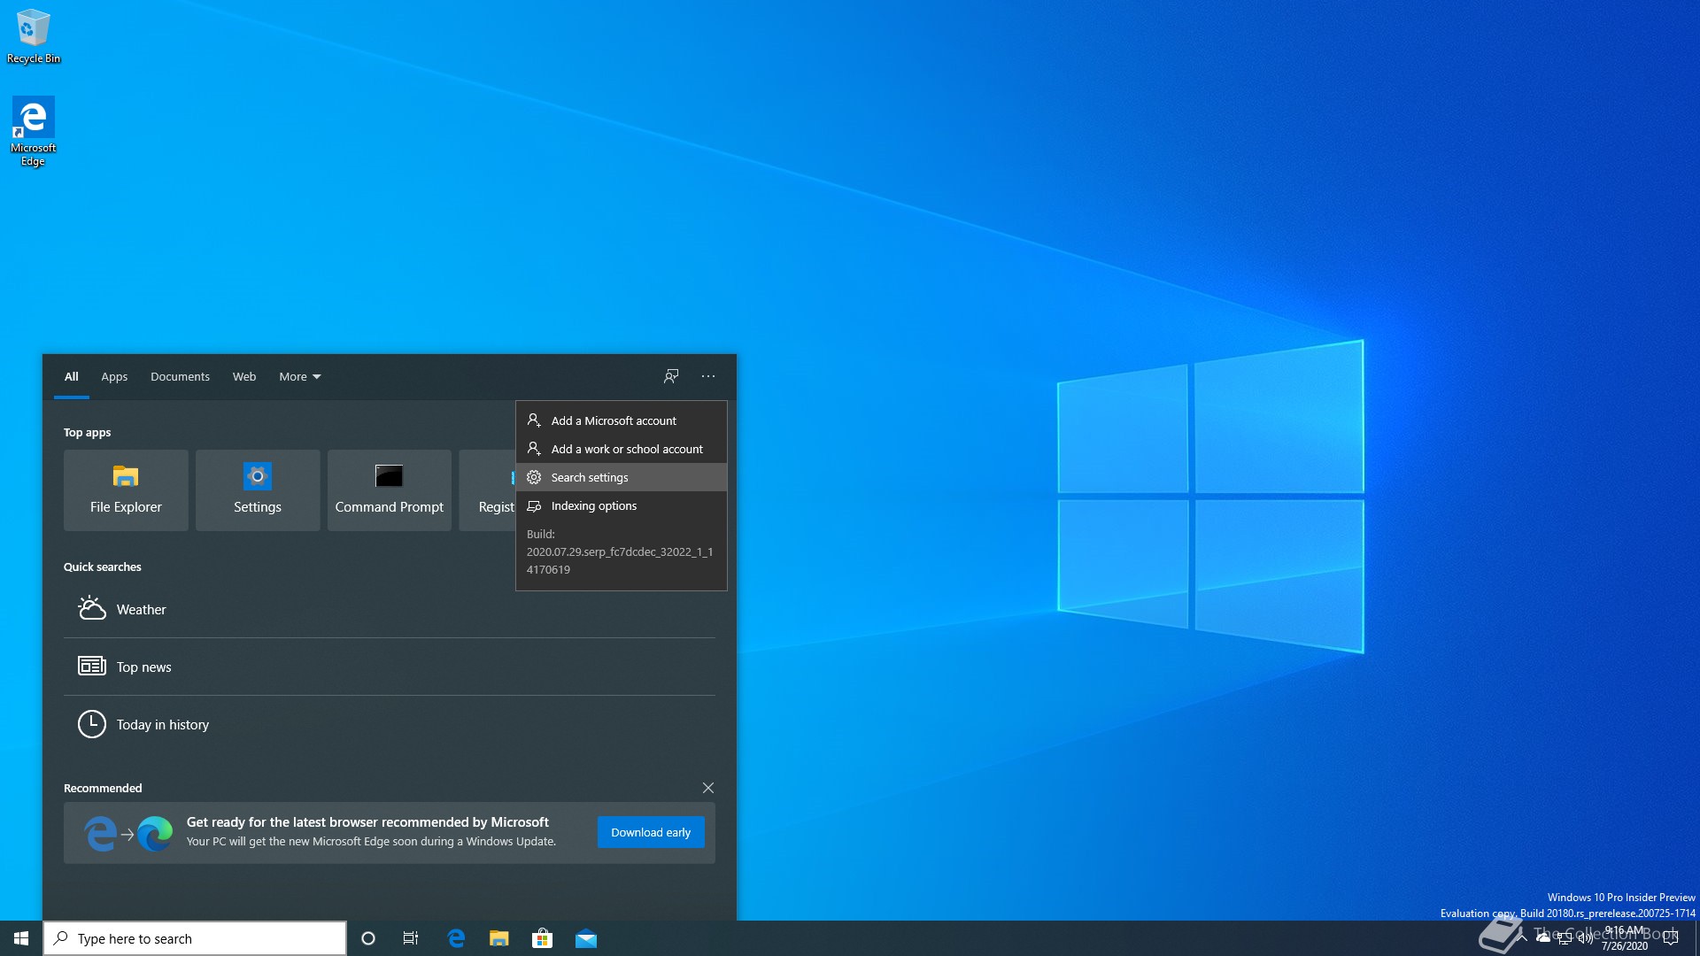This screenshot has width=1700, height=956.
Task: Open the Recycle Bin desktop icon
Action: tap(34, 36)
